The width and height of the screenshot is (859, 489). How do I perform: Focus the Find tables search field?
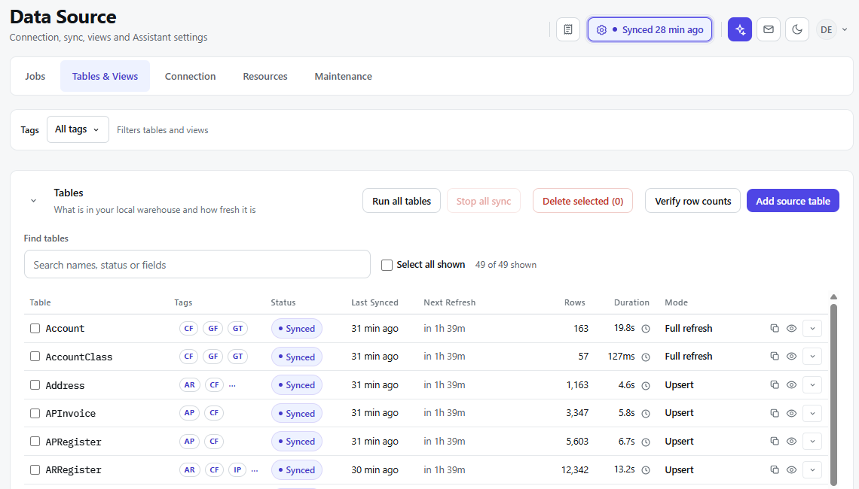197,265
